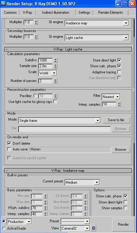Toggle Light cache Show calc. phase checkbox

[119, 66]
